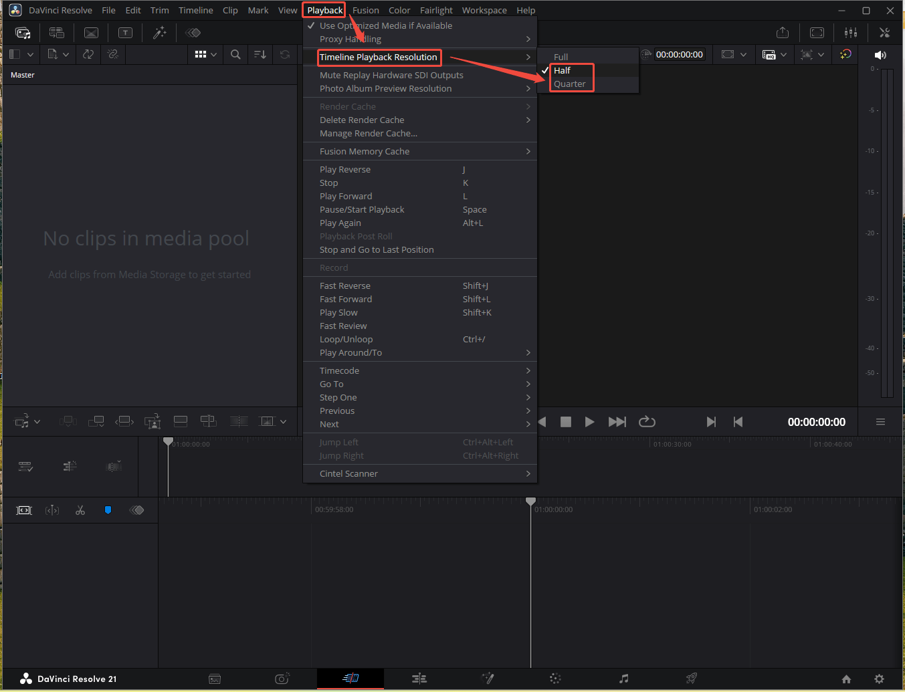
Task: Click the Append edit icon
Action: click(96, 421)
